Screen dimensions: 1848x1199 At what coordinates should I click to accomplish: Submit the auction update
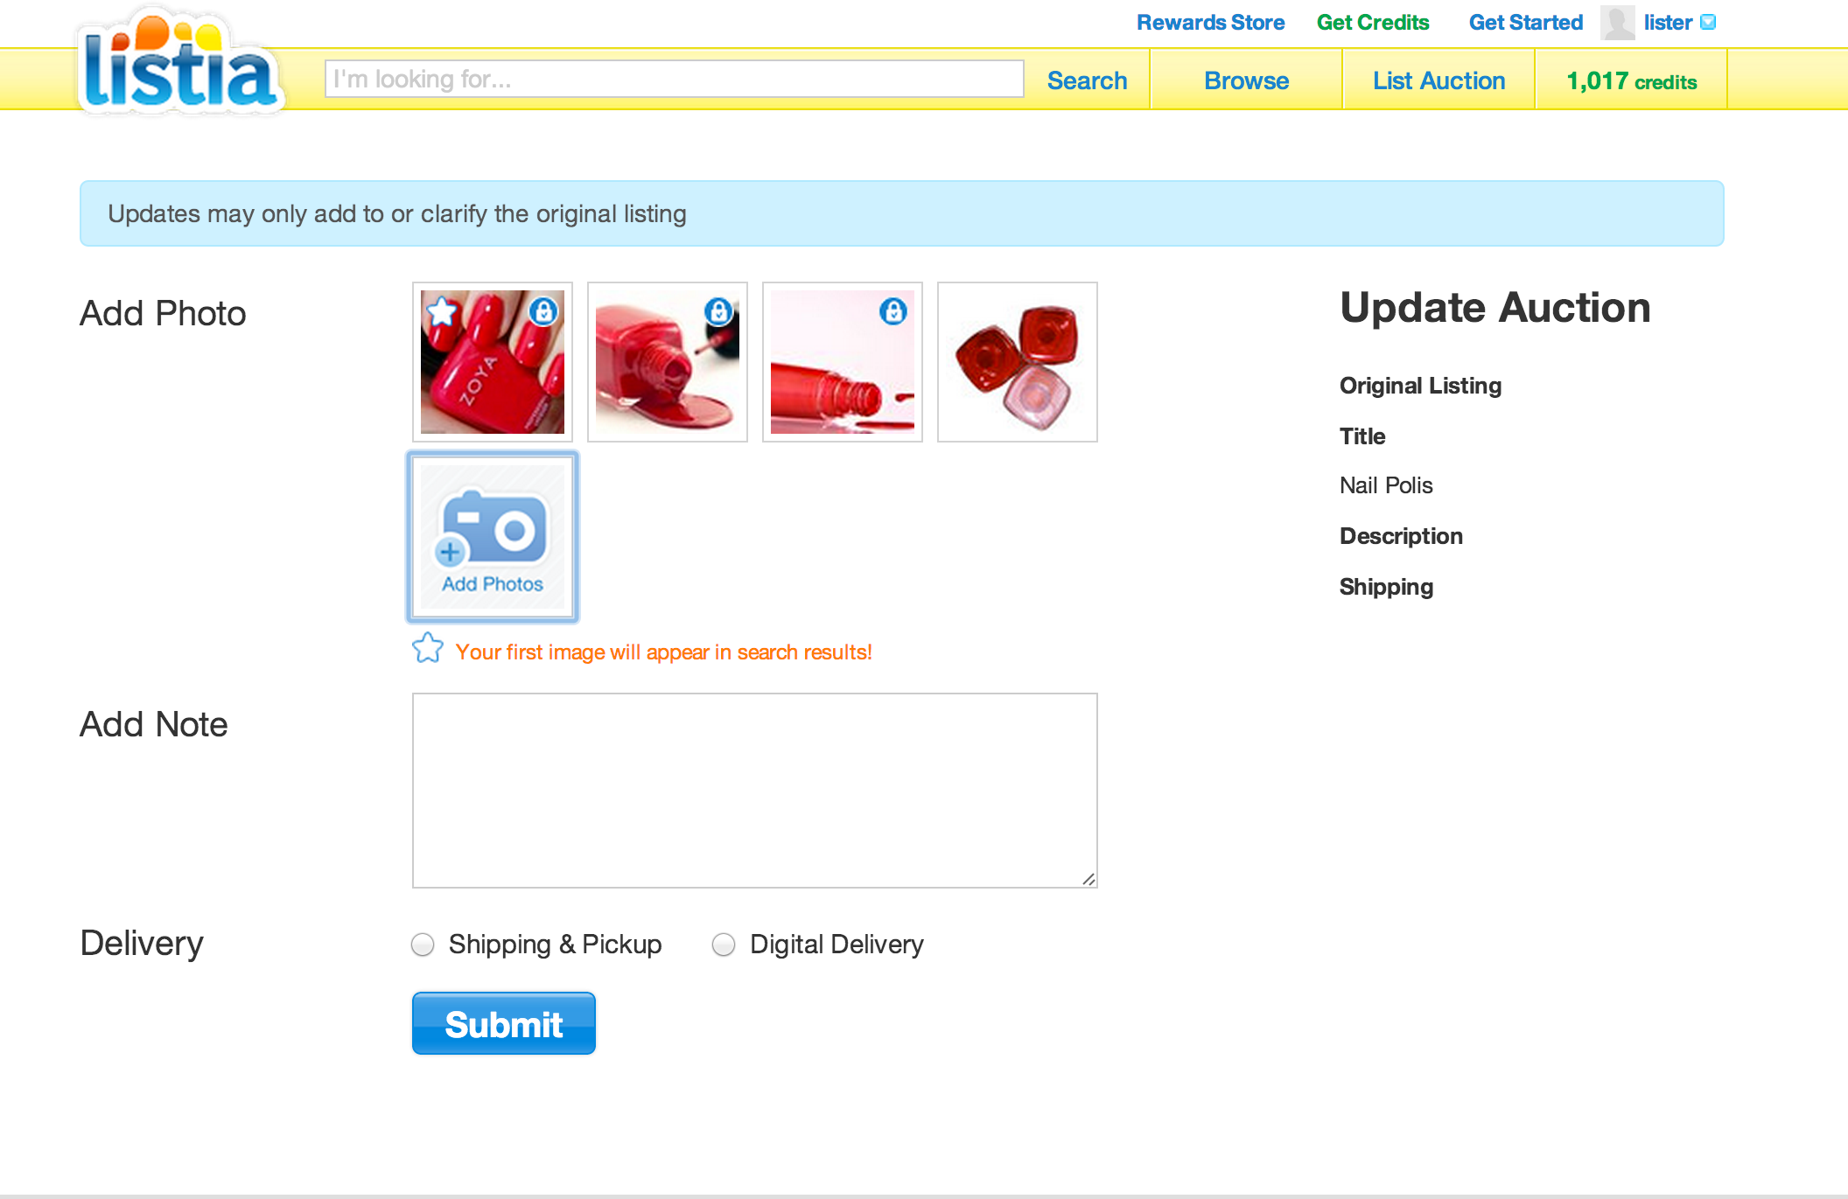point(504,1023)
